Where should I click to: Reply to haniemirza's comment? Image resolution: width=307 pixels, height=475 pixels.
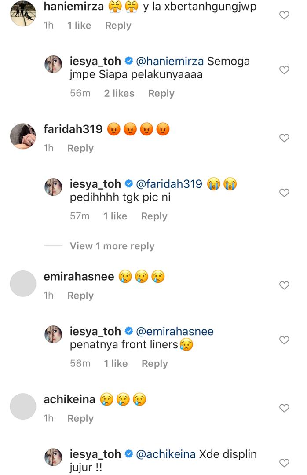pyautogui.click(x=118, y=26)
